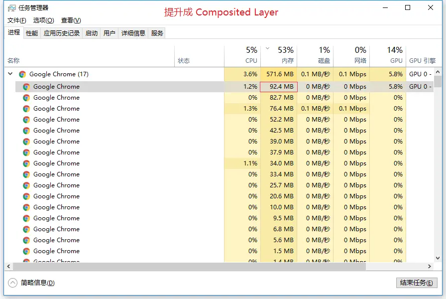This screenshot has width=446, height=299.
Task: Click the 571.6 MB memory cell
Action: tap(279, 74)
